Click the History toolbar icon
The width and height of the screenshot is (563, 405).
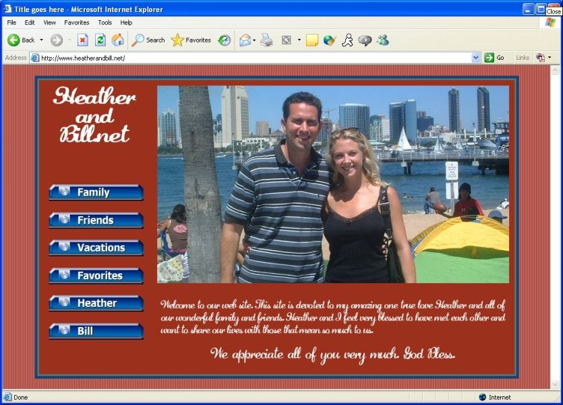pos(225,40)
